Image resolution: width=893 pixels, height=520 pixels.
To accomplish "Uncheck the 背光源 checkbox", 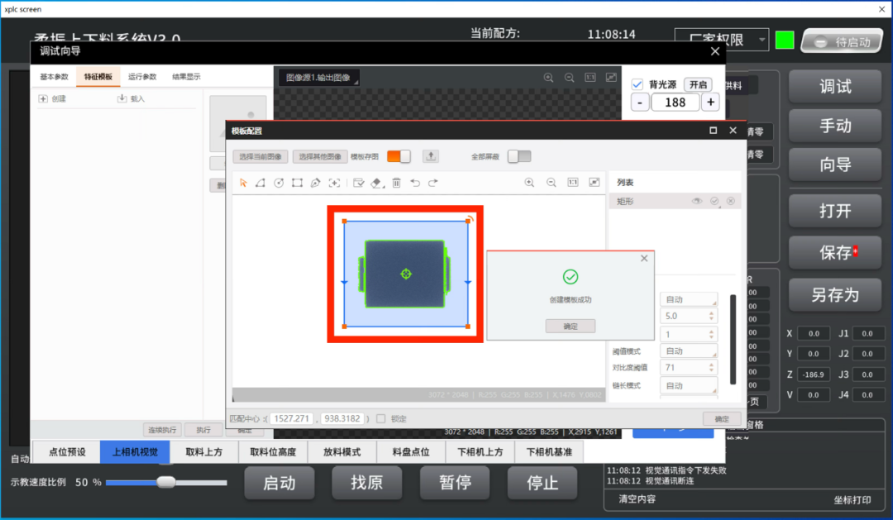I will tap(638, 85).
